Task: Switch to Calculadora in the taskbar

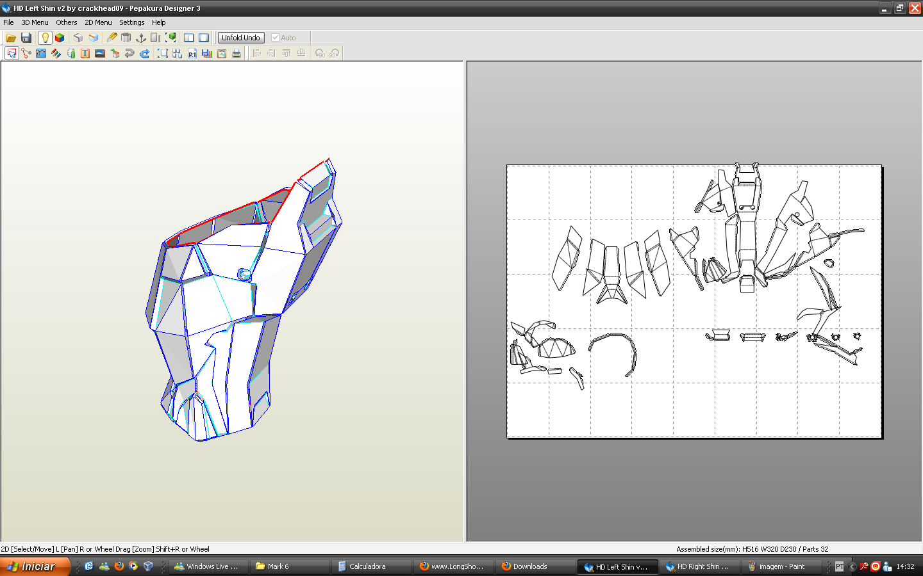Action: pos(372,566)
